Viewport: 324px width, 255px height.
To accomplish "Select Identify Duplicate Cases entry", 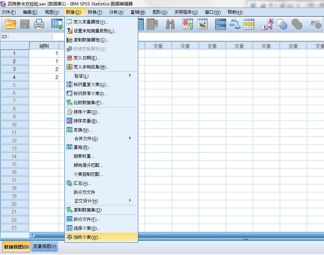I will (x=101, y=85).
